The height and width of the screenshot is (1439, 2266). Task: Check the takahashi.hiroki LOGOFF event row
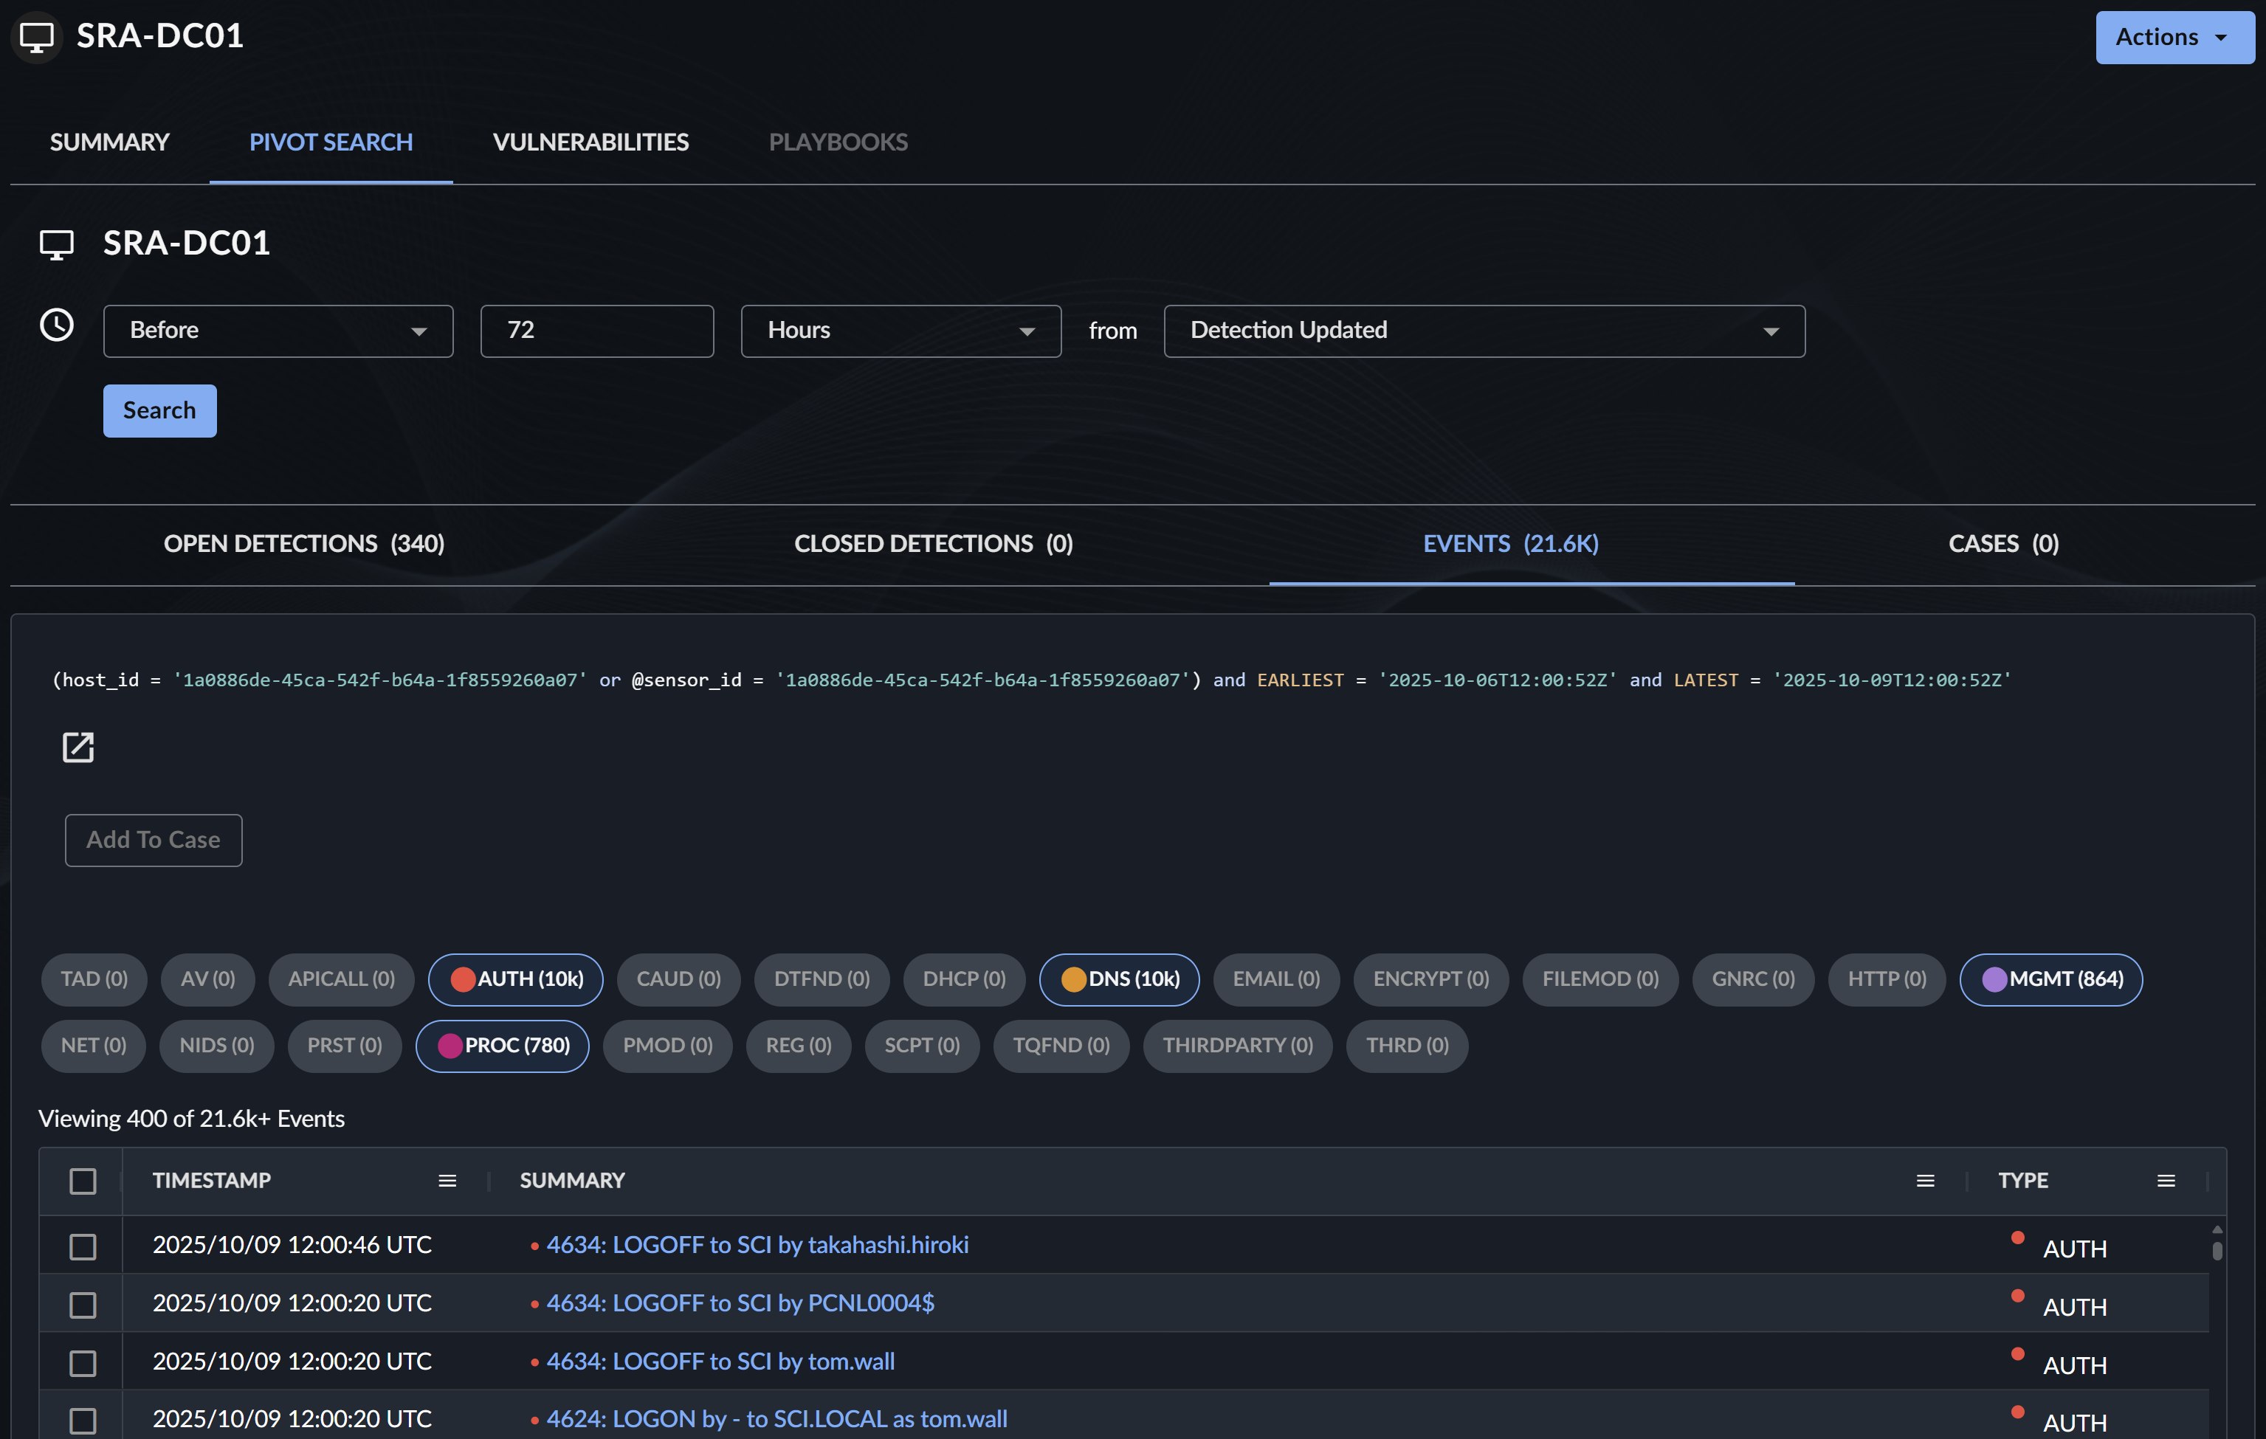coord(83,1246)
